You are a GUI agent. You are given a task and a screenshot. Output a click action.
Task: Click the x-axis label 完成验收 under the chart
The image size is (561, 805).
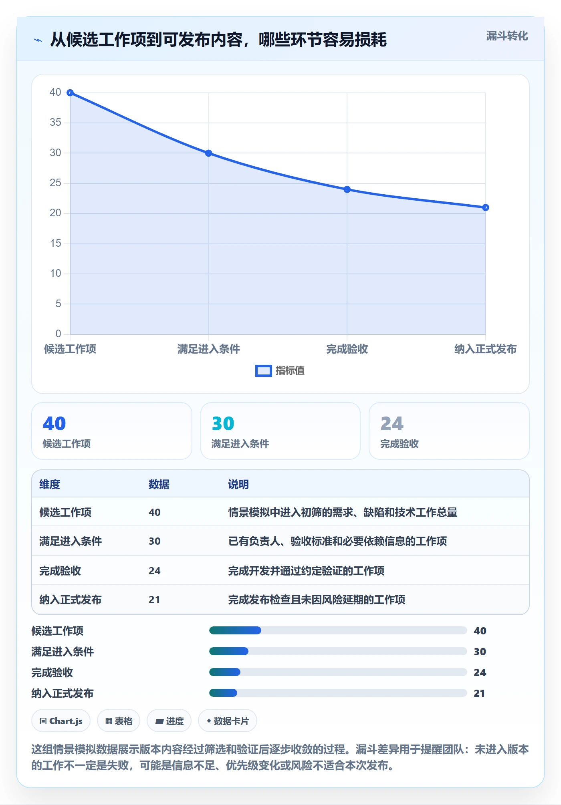347,349
